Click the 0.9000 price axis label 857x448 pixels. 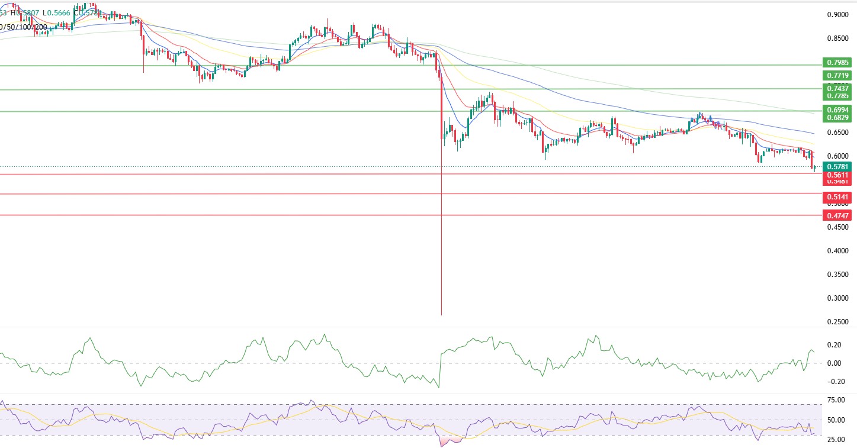click(x=839, y=15)
